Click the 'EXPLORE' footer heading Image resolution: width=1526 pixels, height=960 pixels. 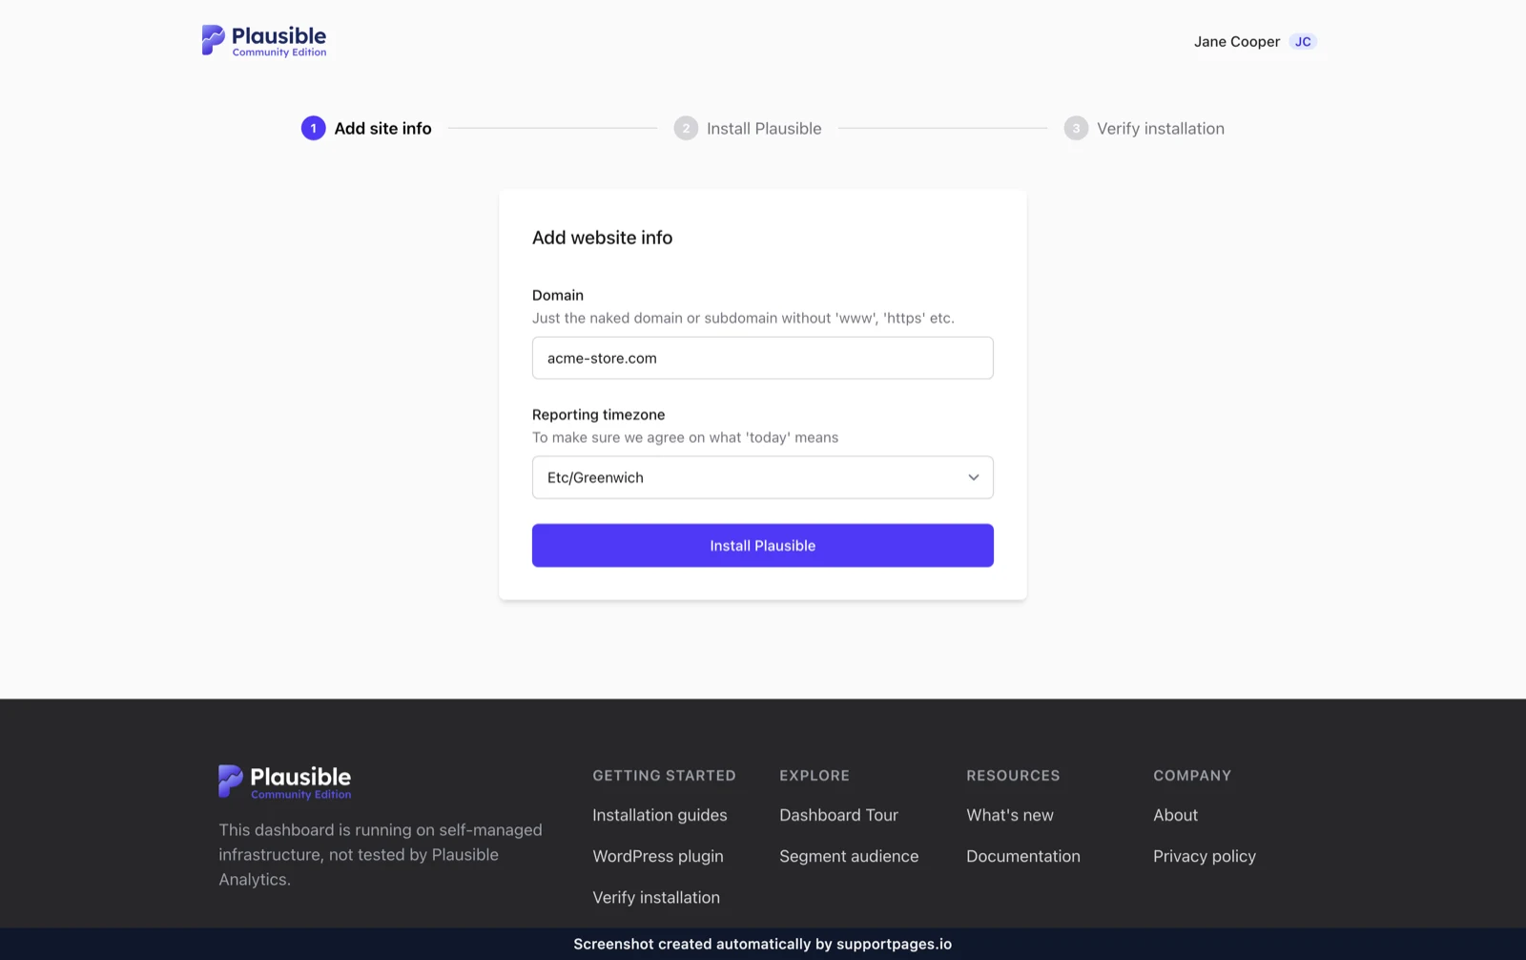[x=815, y=776]
